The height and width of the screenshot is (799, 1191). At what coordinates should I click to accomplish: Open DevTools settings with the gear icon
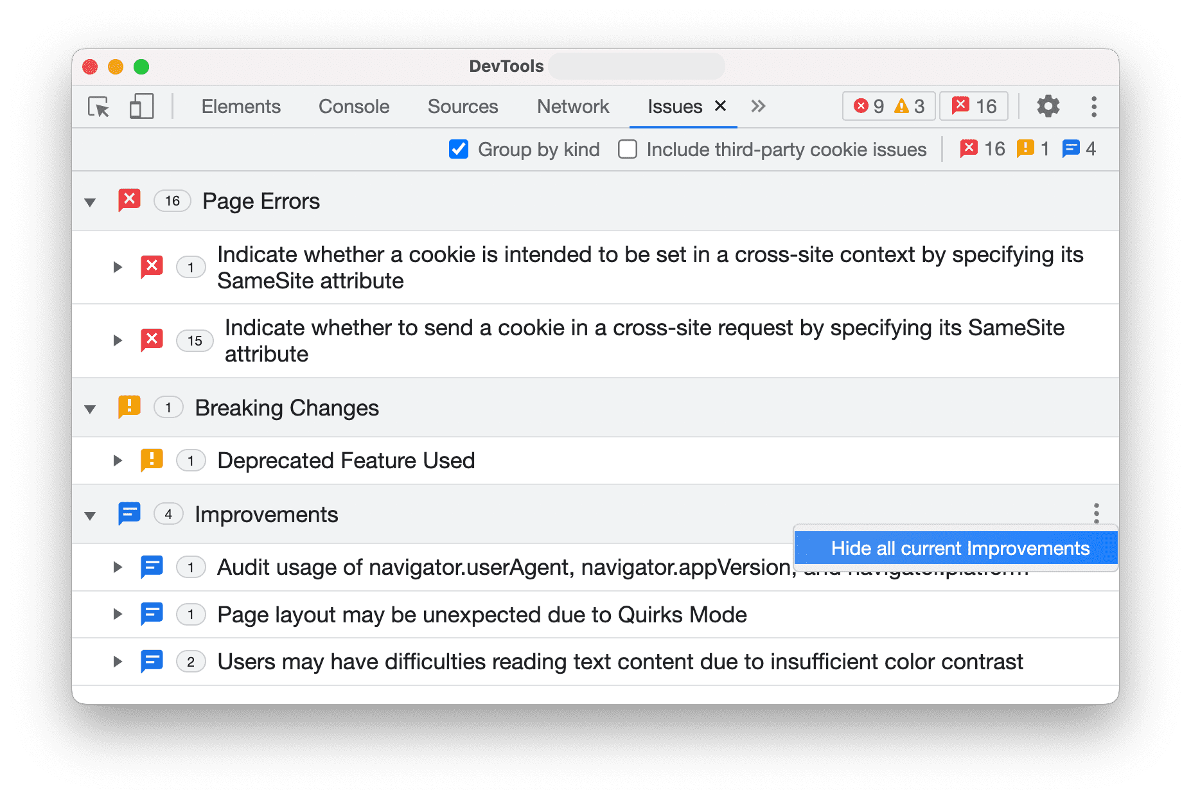1048,106
